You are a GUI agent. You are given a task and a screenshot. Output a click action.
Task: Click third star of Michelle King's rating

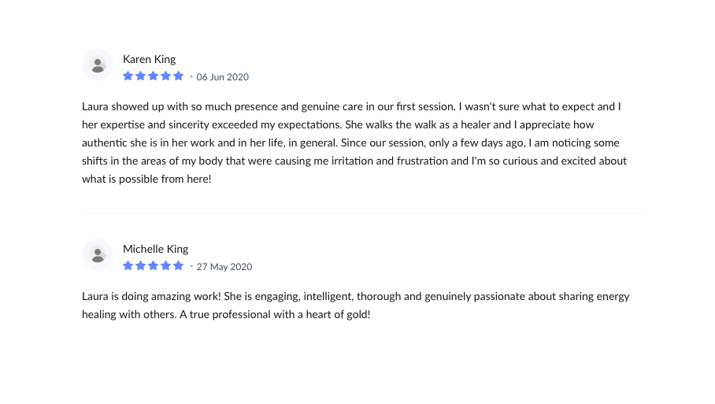[x=154, y=266]
